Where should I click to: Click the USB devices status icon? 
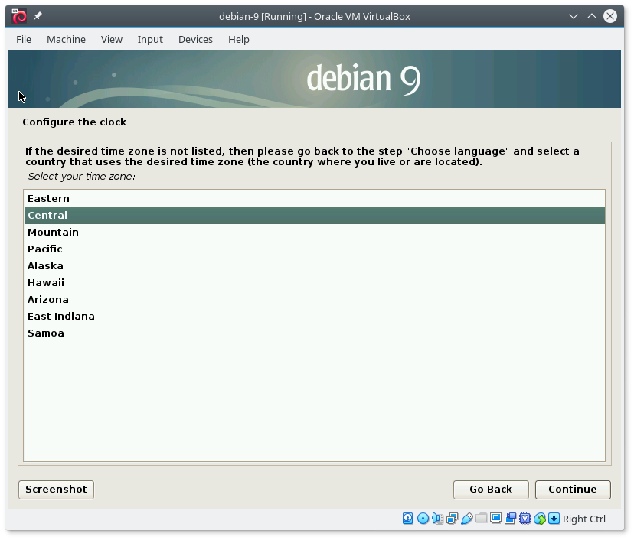pos(466,519)
